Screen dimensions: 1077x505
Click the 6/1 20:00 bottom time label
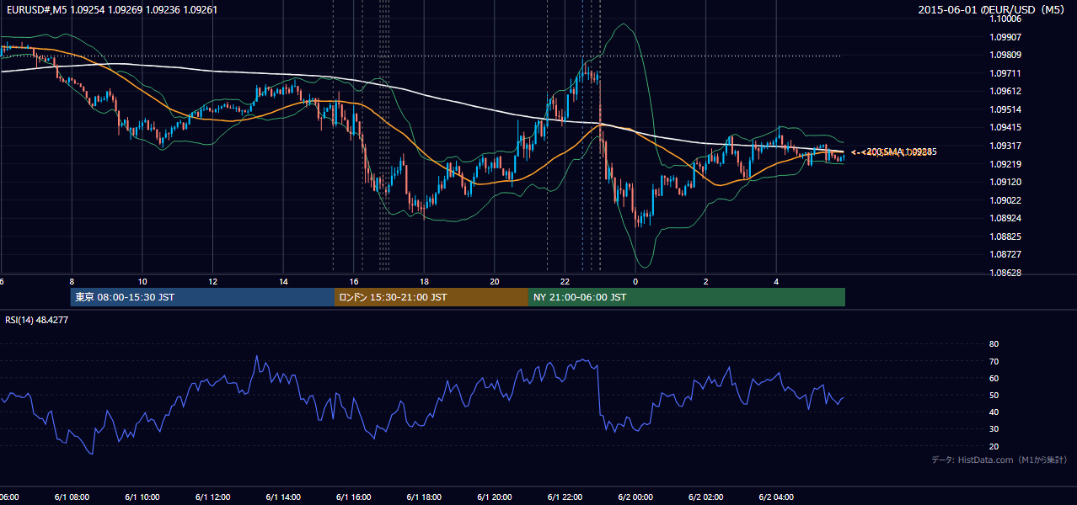click(495, 497)
